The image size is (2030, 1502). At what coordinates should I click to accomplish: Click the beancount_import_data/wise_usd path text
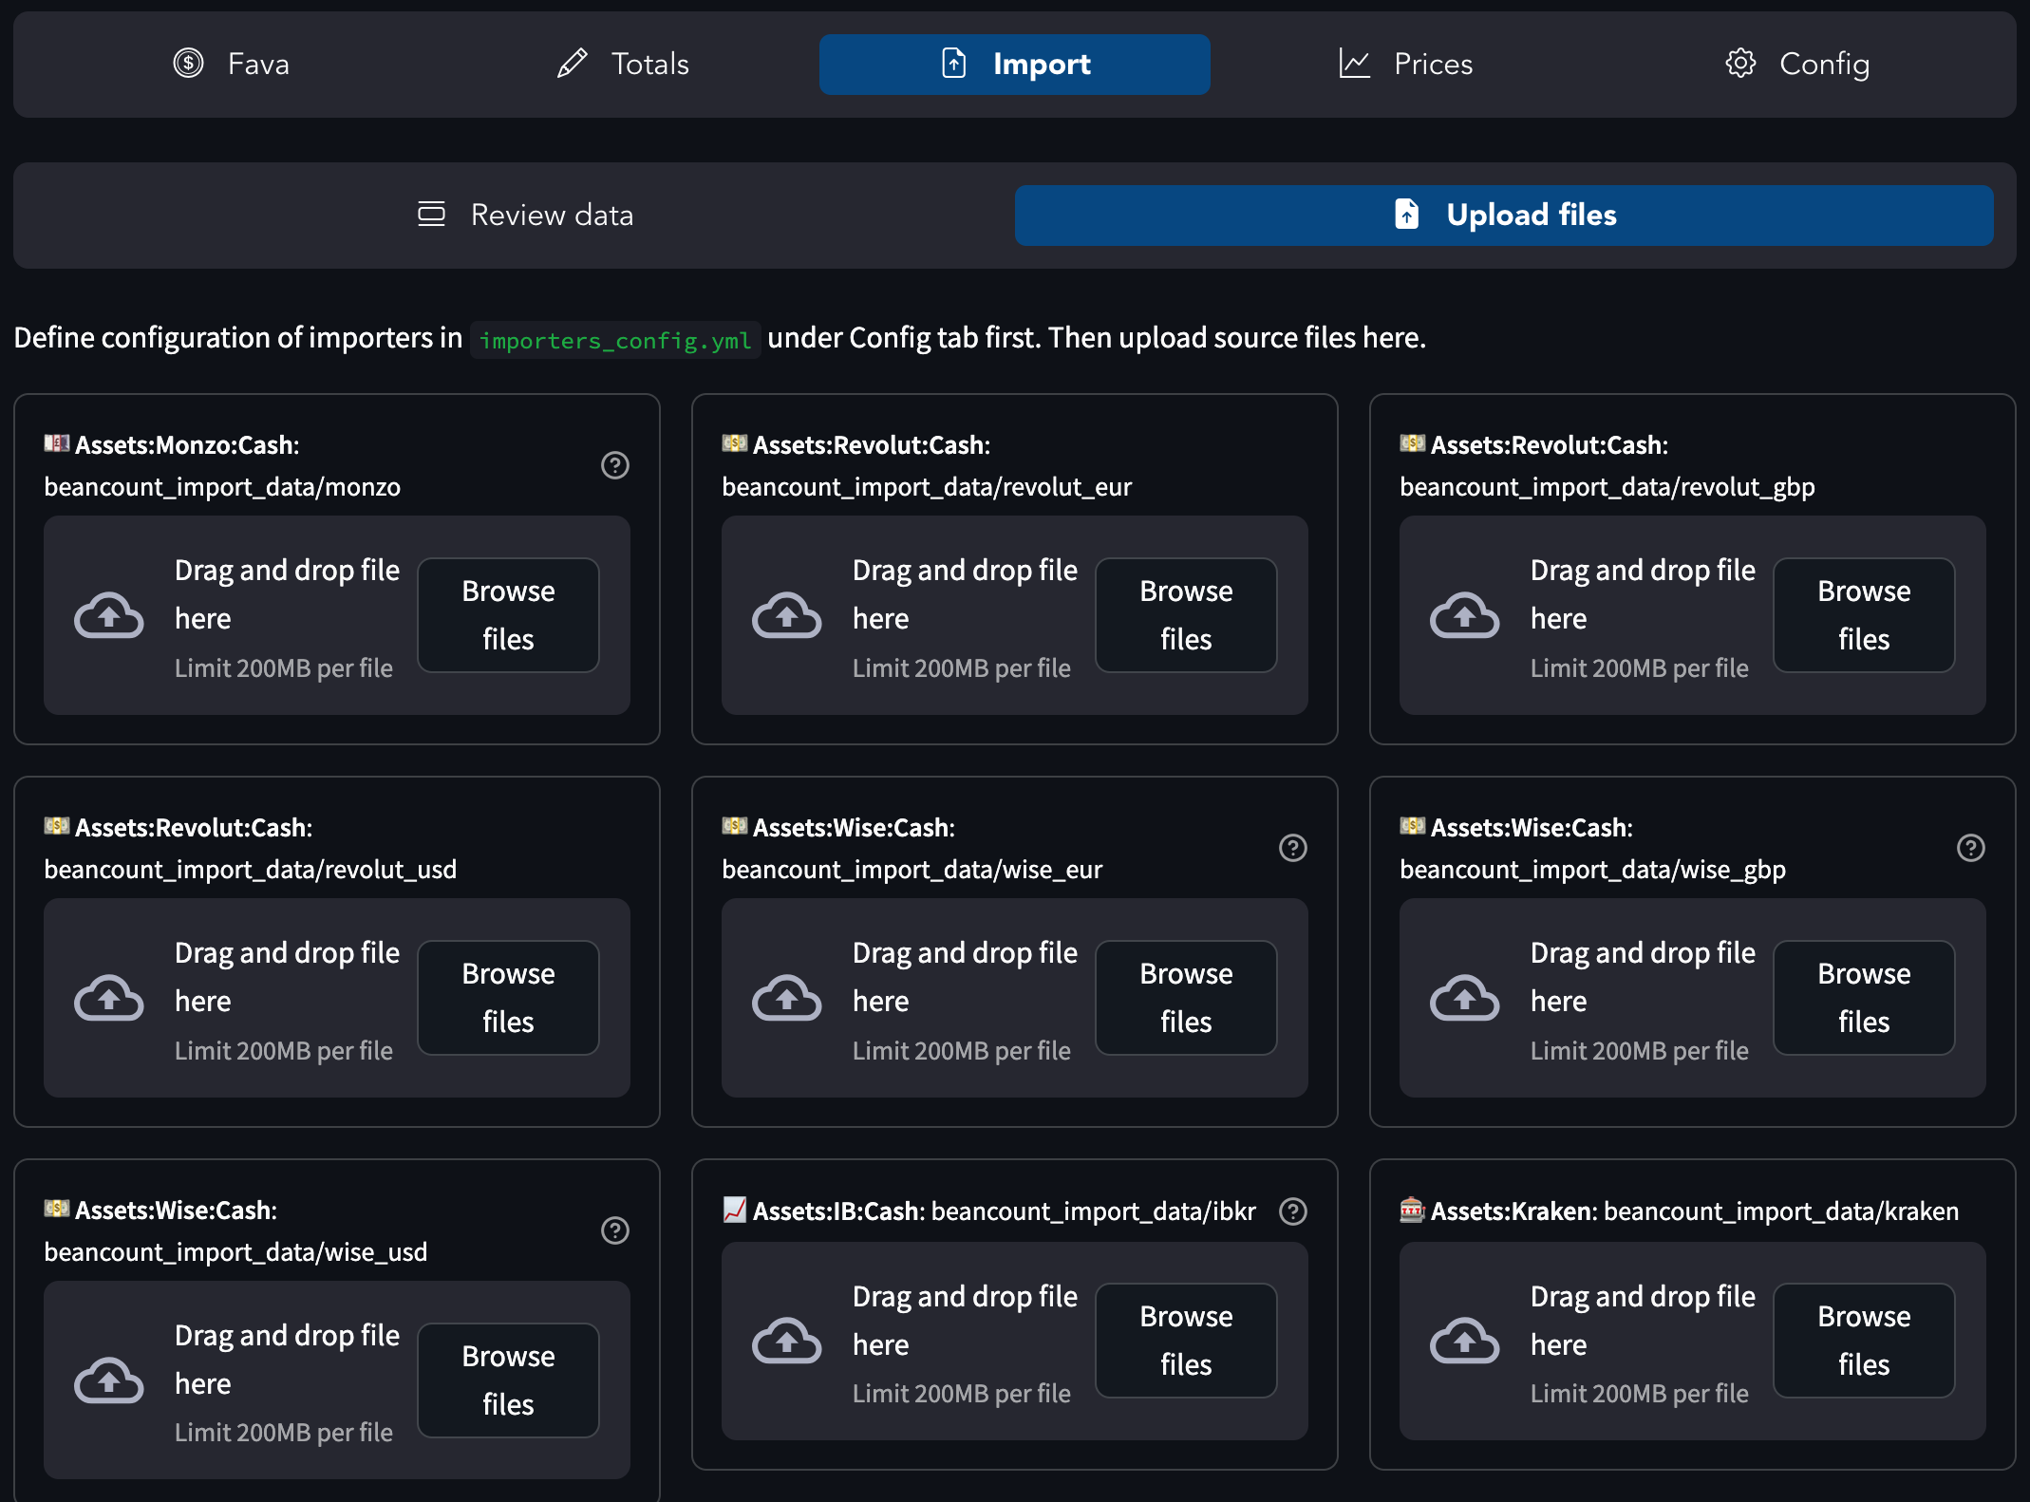tap(235, 1252)
